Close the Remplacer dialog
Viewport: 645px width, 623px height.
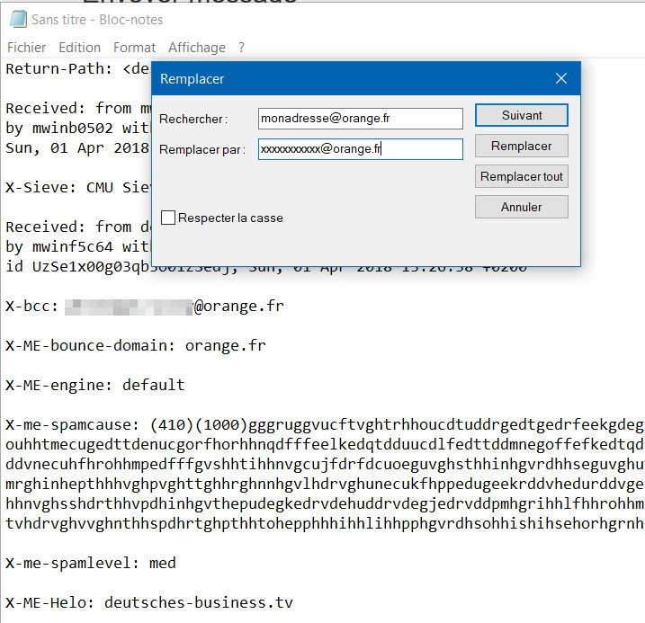tap(561, 78)
